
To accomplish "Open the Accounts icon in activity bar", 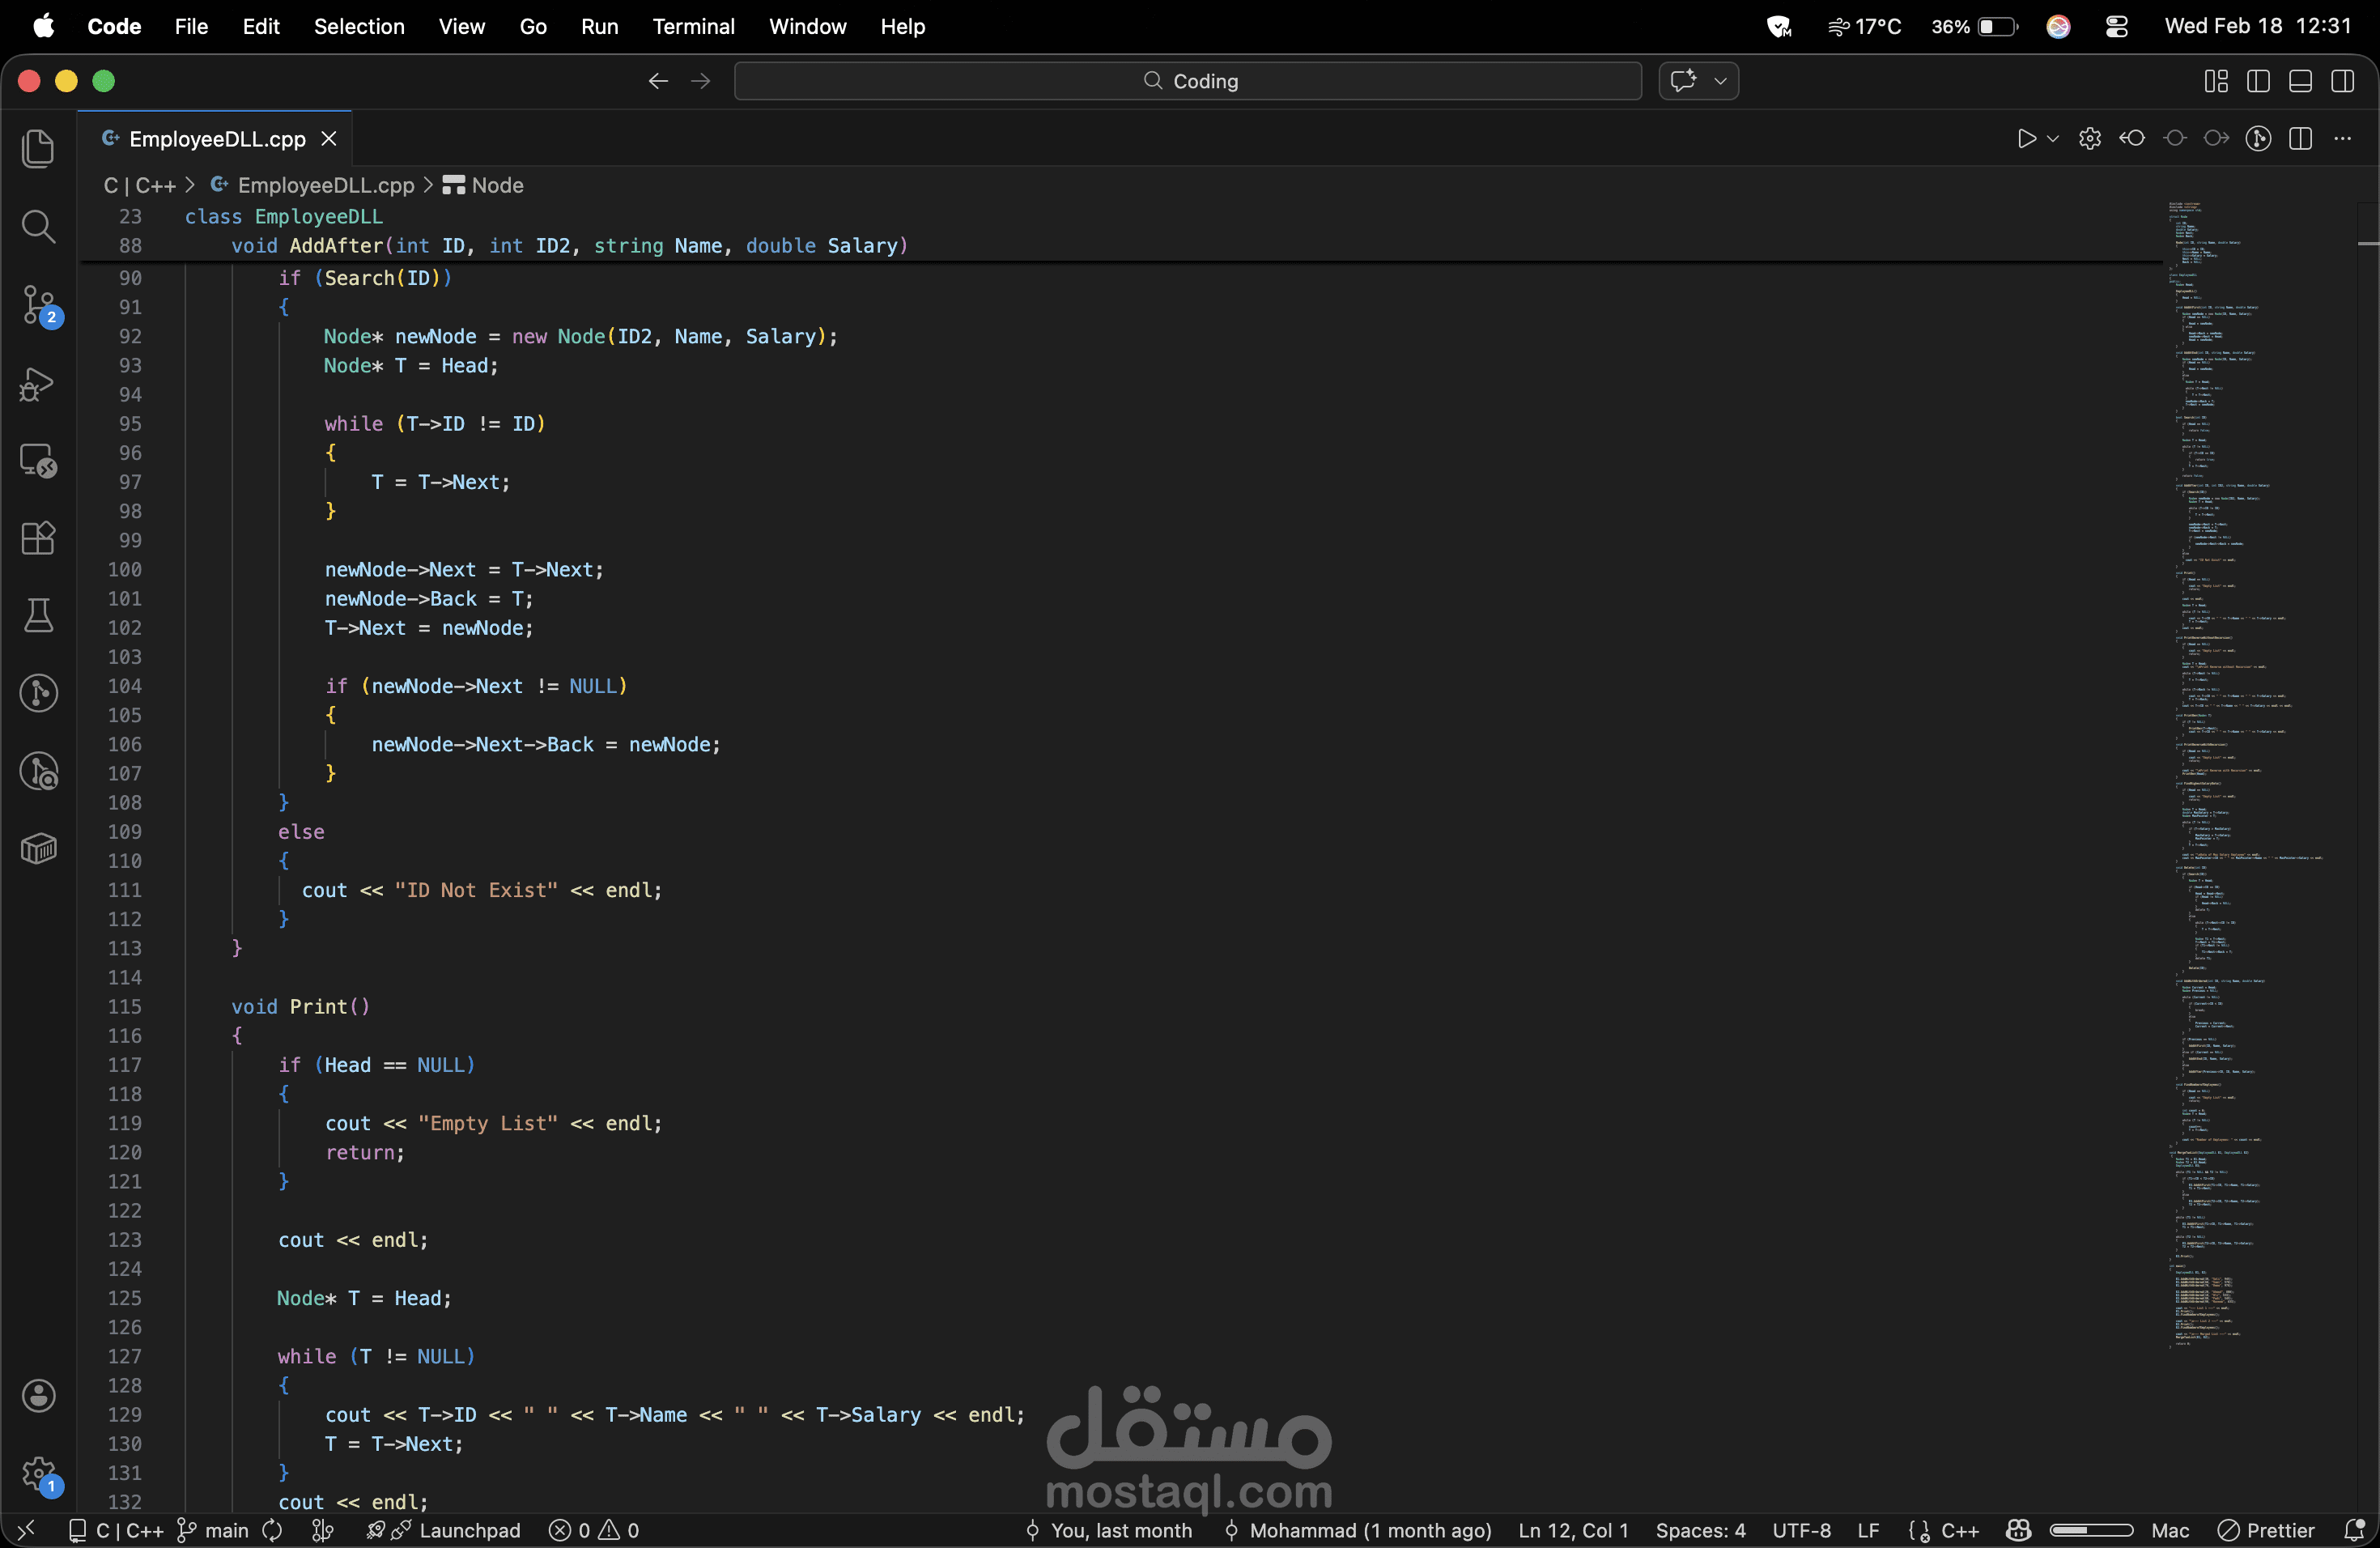I will tap(38, 1396).
